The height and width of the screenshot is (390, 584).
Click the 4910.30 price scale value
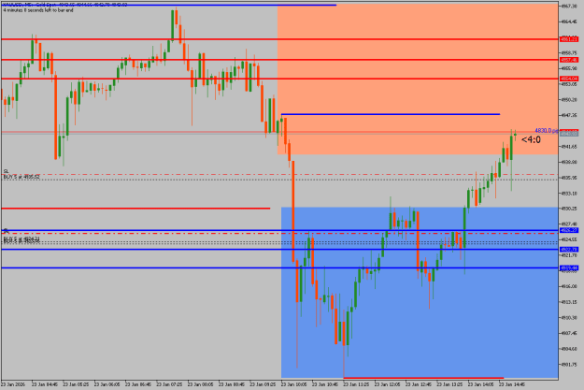click(569, 318)
